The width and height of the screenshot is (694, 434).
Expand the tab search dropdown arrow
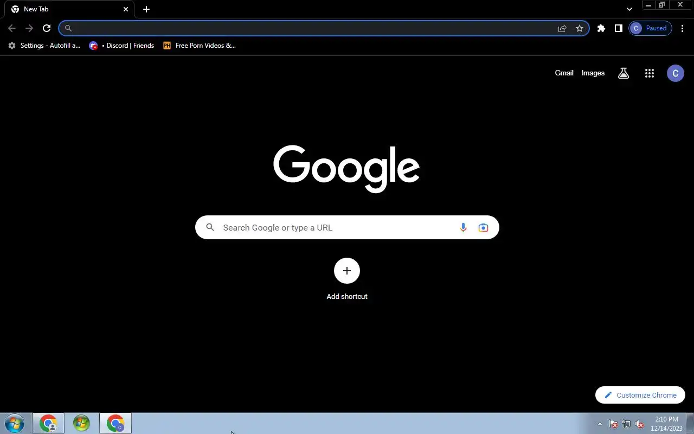[x=629, y=9]
